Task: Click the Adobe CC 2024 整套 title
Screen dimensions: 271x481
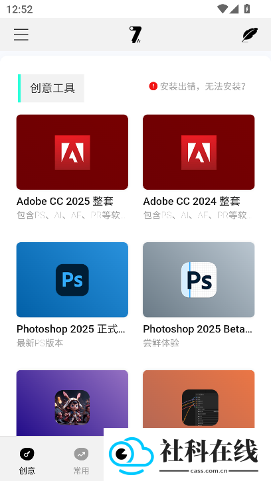Action: tap(192, 202)
